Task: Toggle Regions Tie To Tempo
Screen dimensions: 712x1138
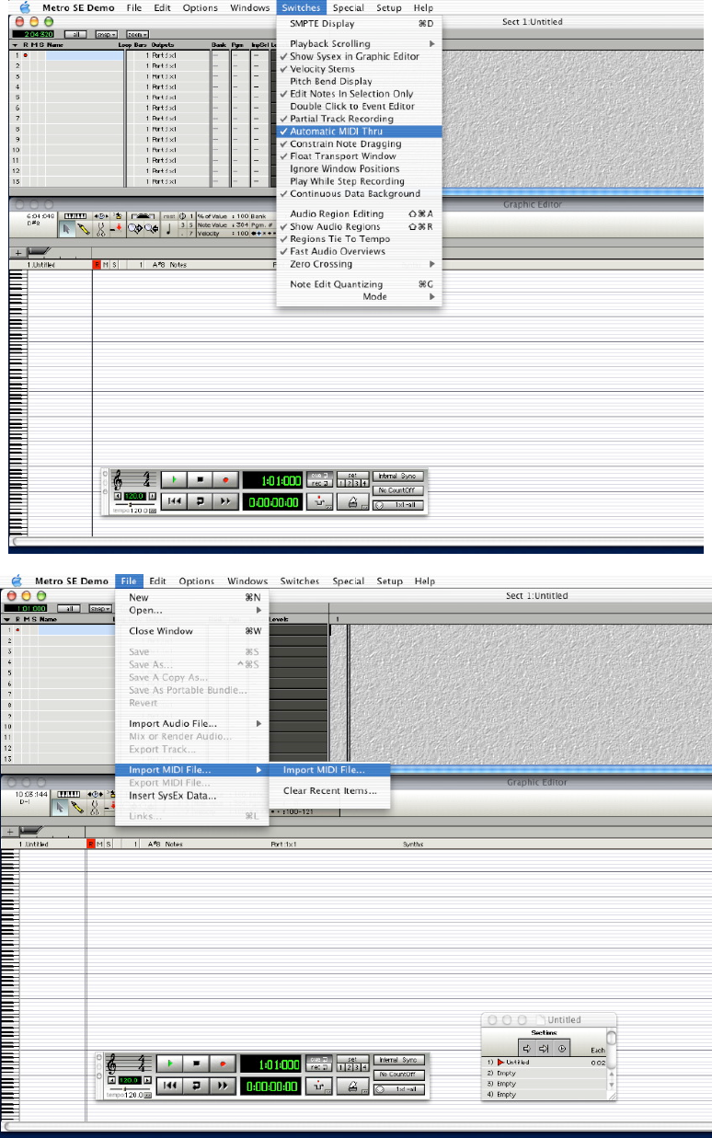Action: [359, 239]
